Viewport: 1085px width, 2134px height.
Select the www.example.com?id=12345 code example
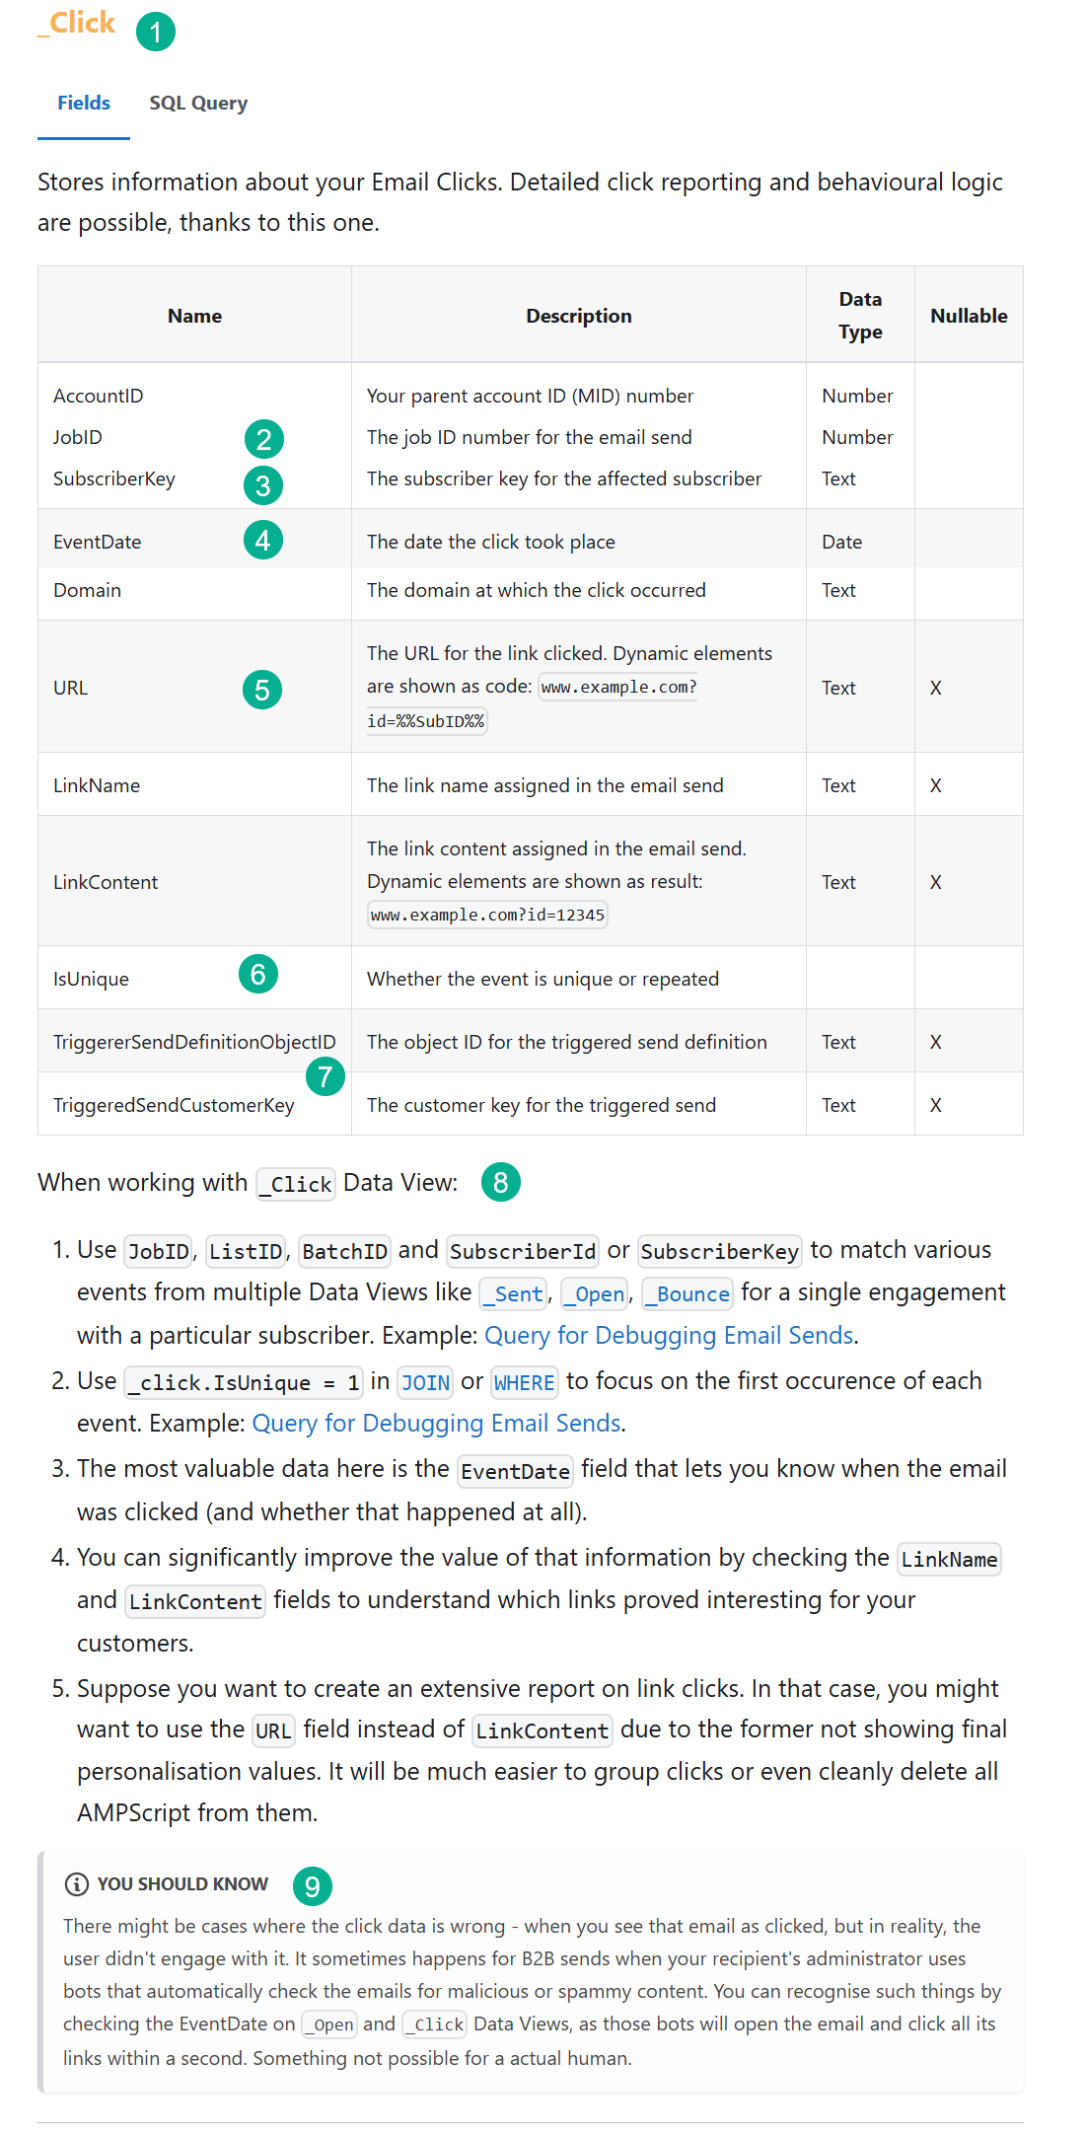[x=487, y=915]
